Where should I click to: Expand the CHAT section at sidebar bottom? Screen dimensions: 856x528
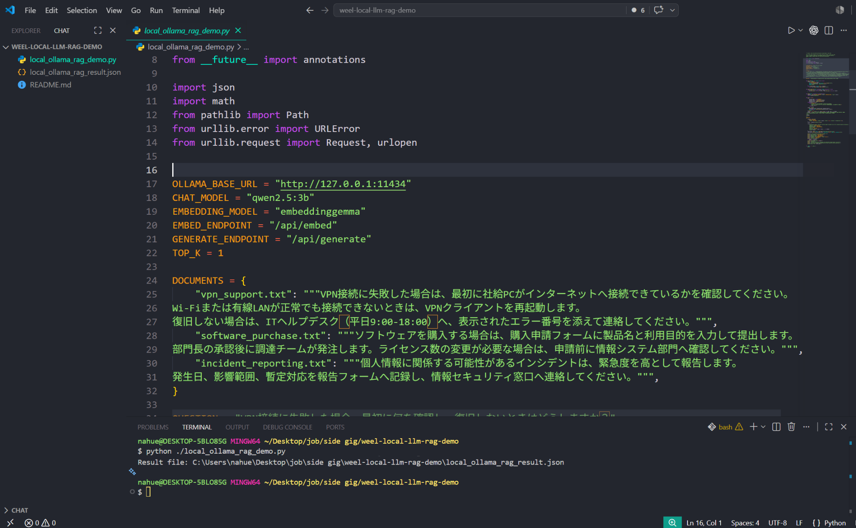16,510
